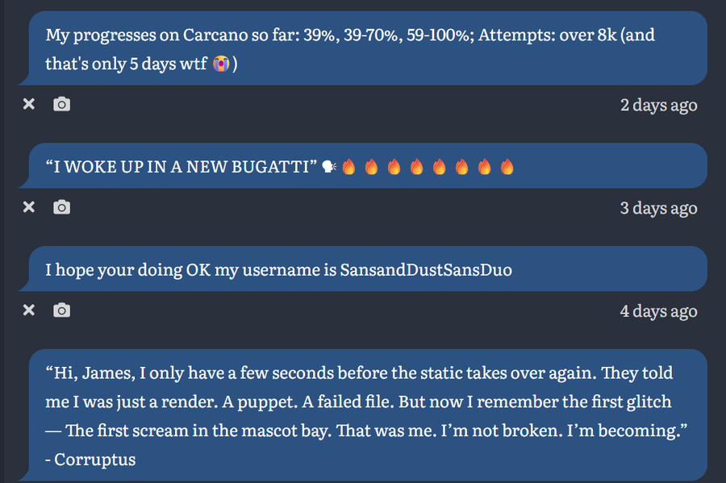Select the "I WOKE UP IN A NEW BUGATTI" bubble
This screenshot has height=483, width=726.
(362, 165)
